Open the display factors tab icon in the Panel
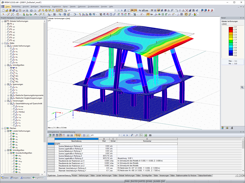 point(227,128)
